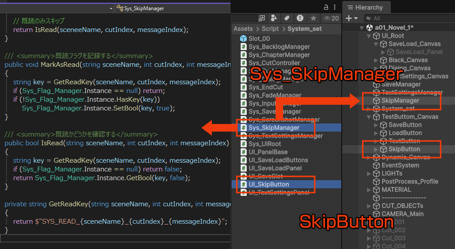455x249 pixels.
Task: Click the favorites star icon
Action: pyautogui.click(x=313, y=18)
